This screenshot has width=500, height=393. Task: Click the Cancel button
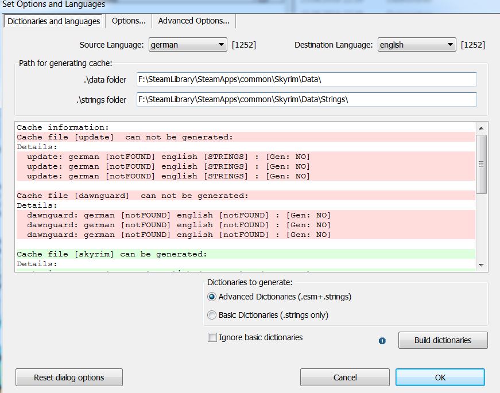click(x=345, y=378)
